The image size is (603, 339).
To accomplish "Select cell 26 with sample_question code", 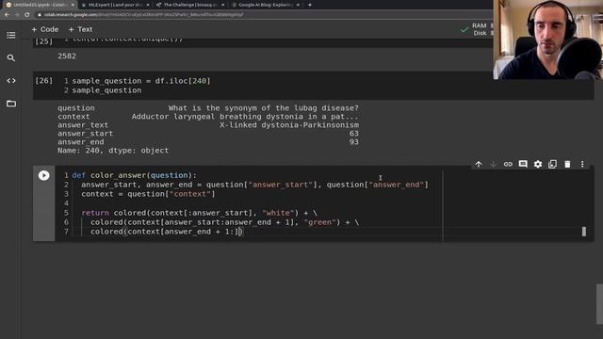I will pyautogui.click(x=314, y=86).
